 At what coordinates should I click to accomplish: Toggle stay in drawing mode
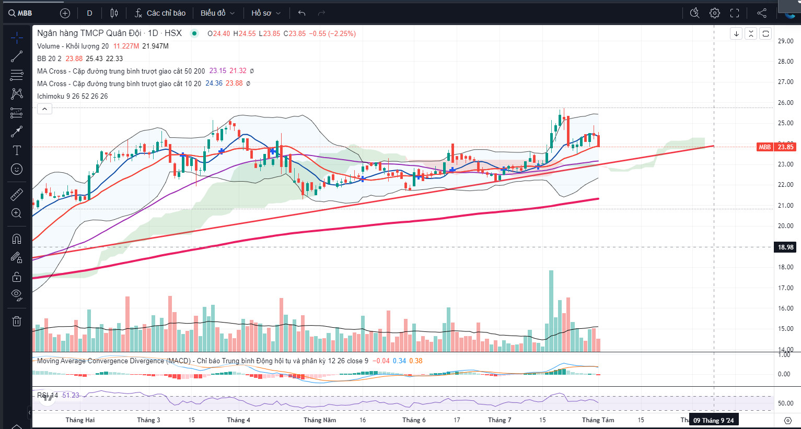[x=17, y=257]
